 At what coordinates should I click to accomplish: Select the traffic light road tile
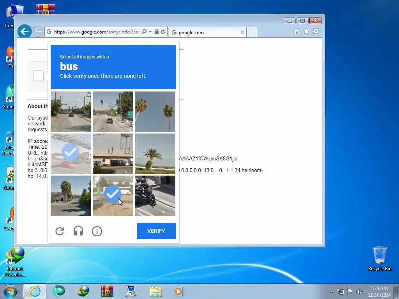(x=113, y=112)
